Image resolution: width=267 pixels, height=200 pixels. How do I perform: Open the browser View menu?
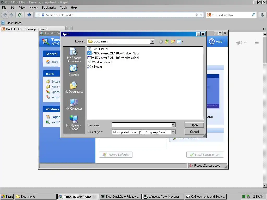tap(22, 8)
